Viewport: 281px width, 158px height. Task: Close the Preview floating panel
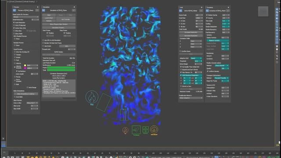pos(38,7)
